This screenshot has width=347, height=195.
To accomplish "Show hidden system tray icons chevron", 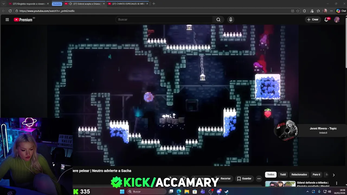I will pyautogui.click(x=307, y=191).
